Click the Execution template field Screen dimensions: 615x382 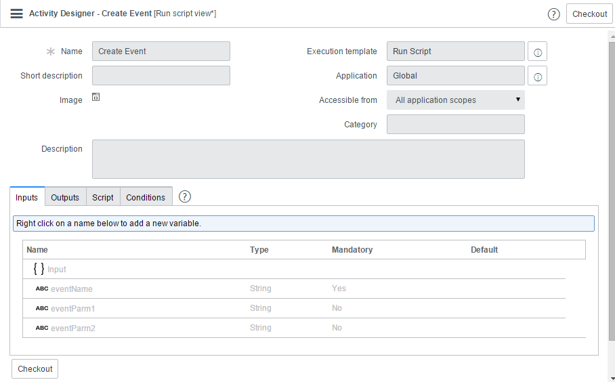coord(456,51)
